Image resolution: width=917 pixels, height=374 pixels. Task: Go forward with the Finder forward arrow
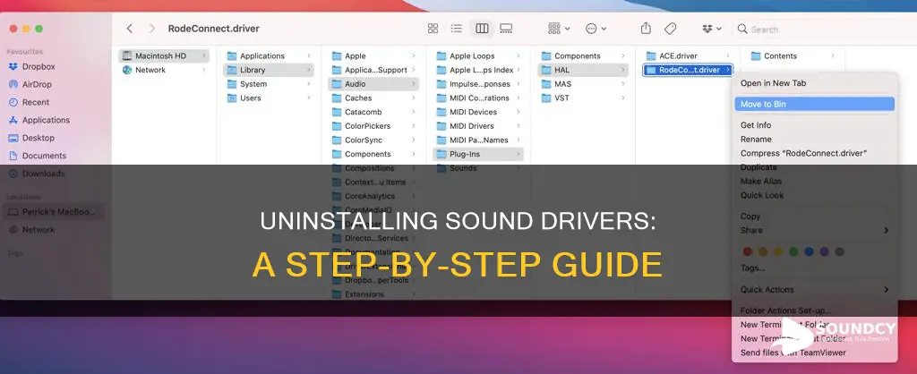click(152, 29)
